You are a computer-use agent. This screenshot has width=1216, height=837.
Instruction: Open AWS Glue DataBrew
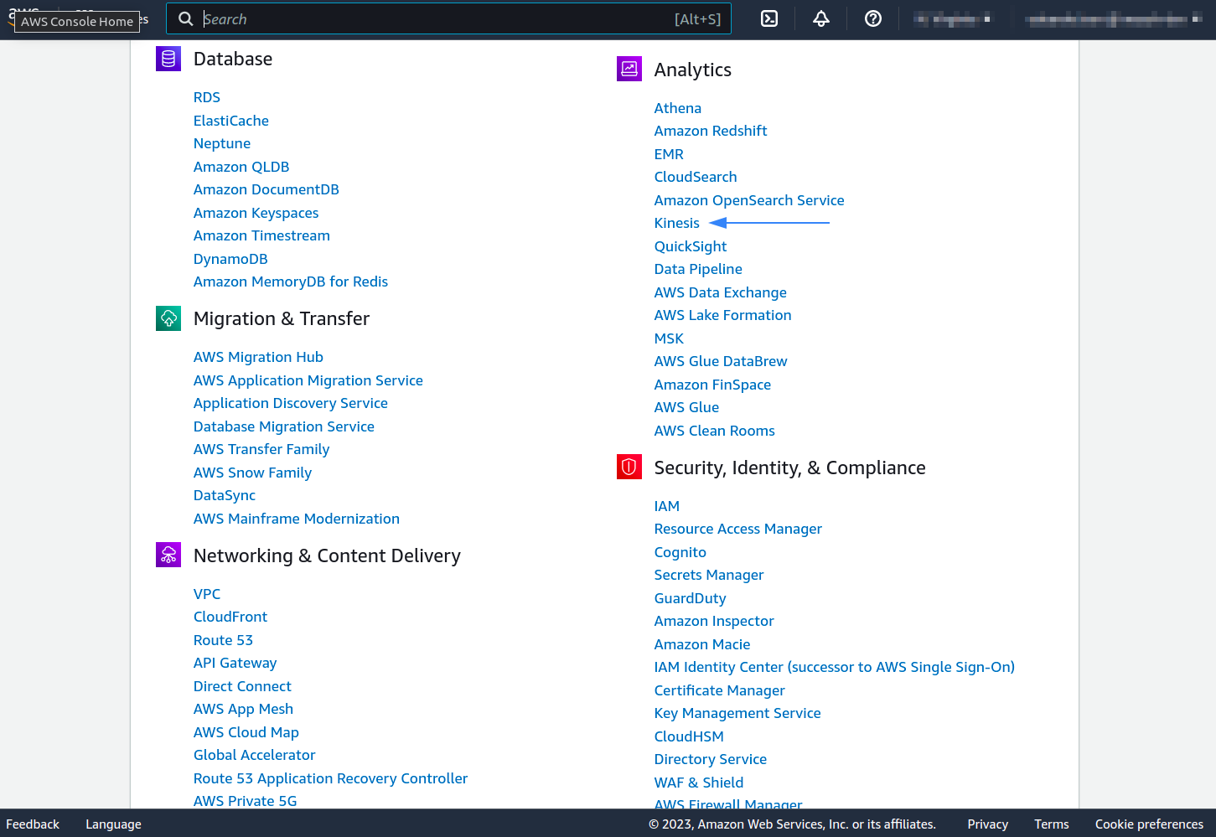pyautogui.click(x=721, y=361)
